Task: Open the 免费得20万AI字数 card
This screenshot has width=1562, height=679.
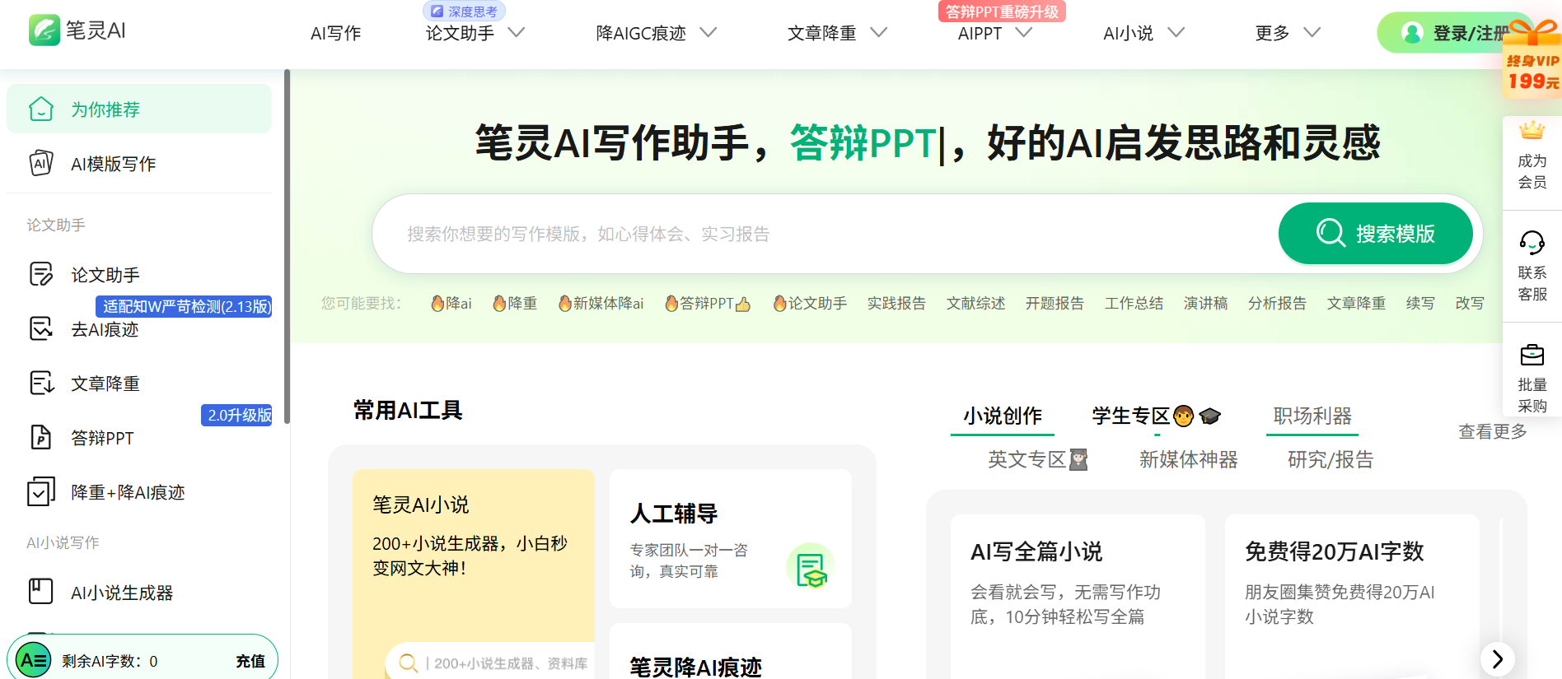Action: tap(1352, 597)
